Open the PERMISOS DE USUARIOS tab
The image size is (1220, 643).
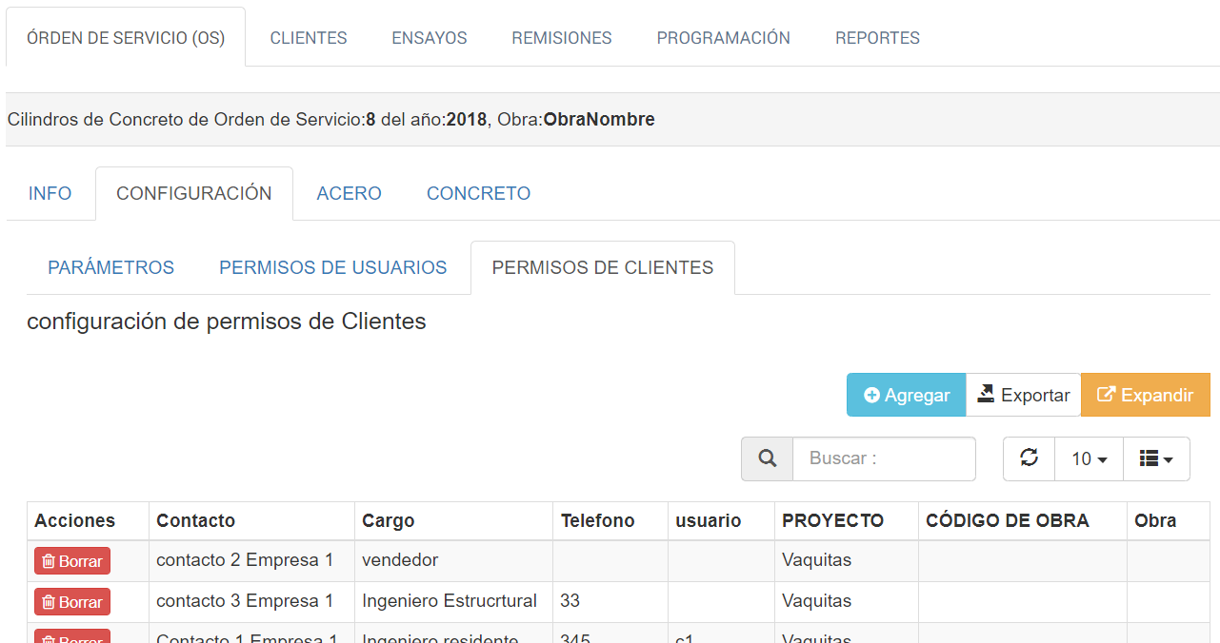tap(332, 267)
